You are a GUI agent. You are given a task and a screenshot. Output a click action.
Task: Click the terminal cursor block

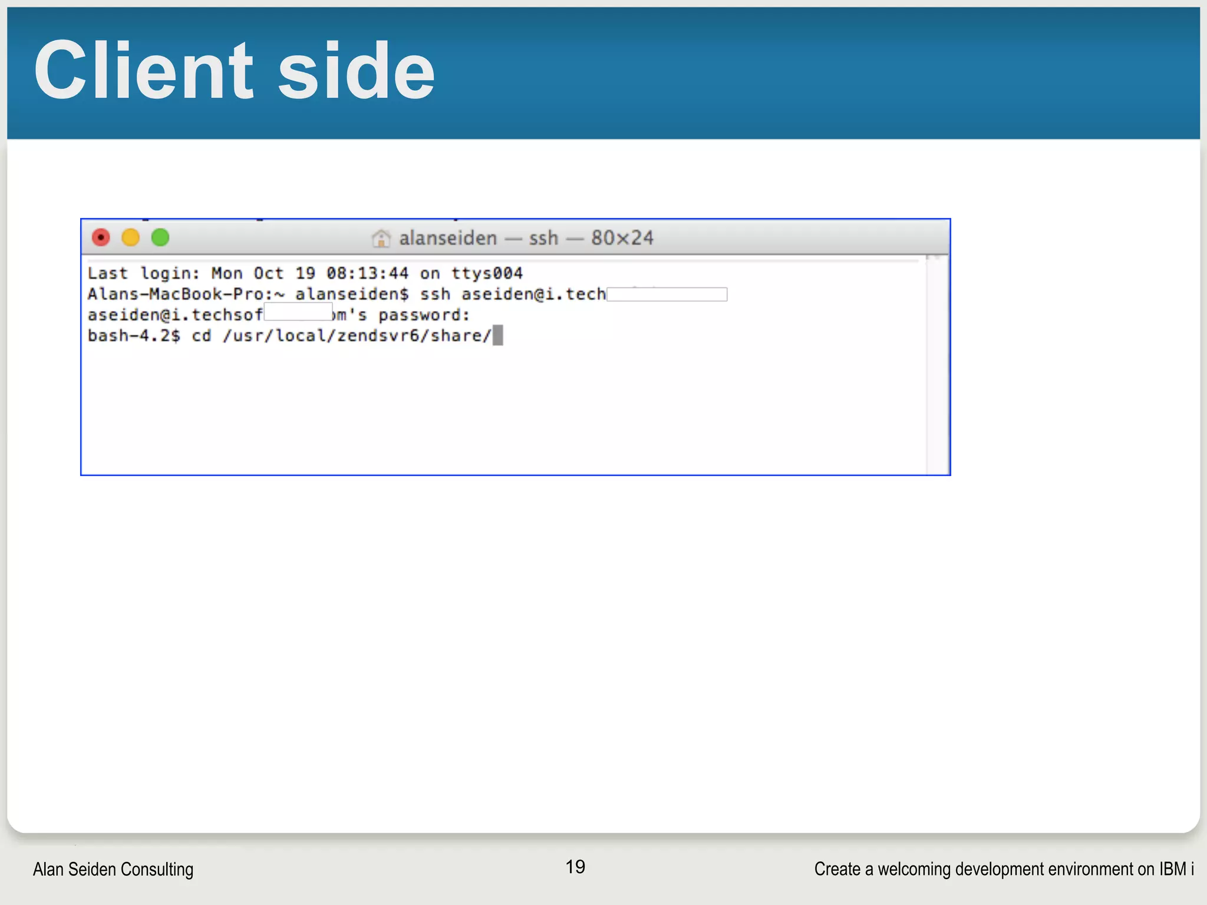tap(498, 335)
